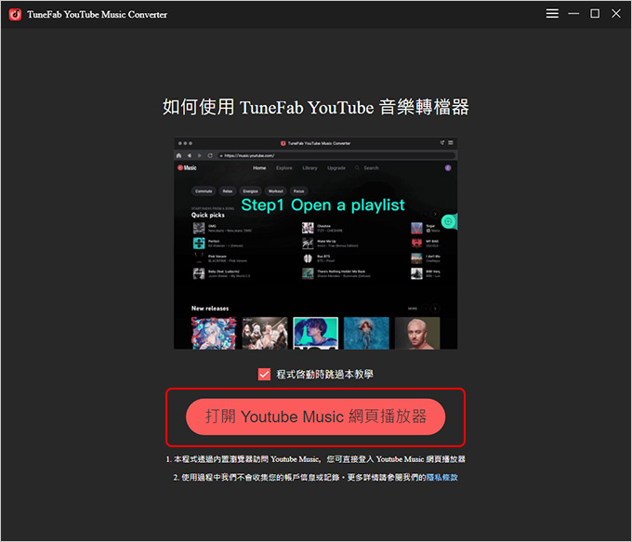Click 打開 Youtube Music 網頁播放器 button

(x=315, y=416)
